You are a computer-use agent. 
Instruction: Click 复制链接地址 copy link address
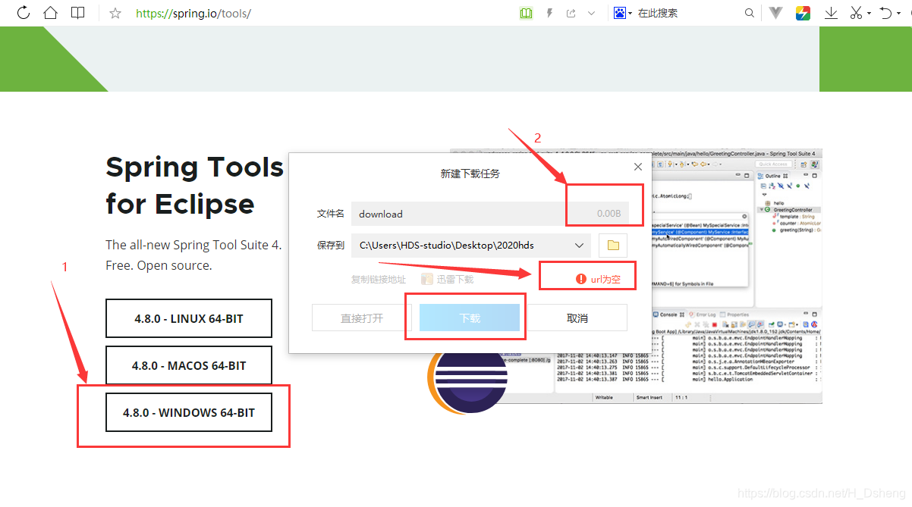[x=379, y=279]
